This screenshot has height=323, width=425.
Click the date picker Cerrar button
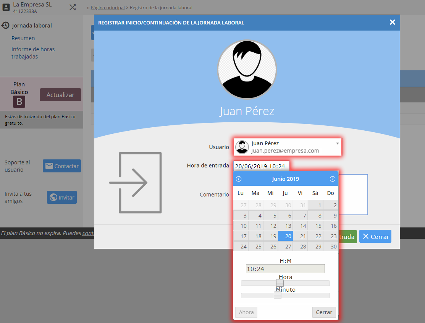[x=324, y=312]
